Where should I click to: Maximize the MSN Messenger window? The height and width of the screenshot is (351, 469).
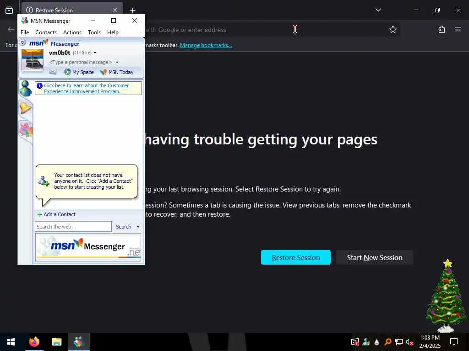coord(114,21)
